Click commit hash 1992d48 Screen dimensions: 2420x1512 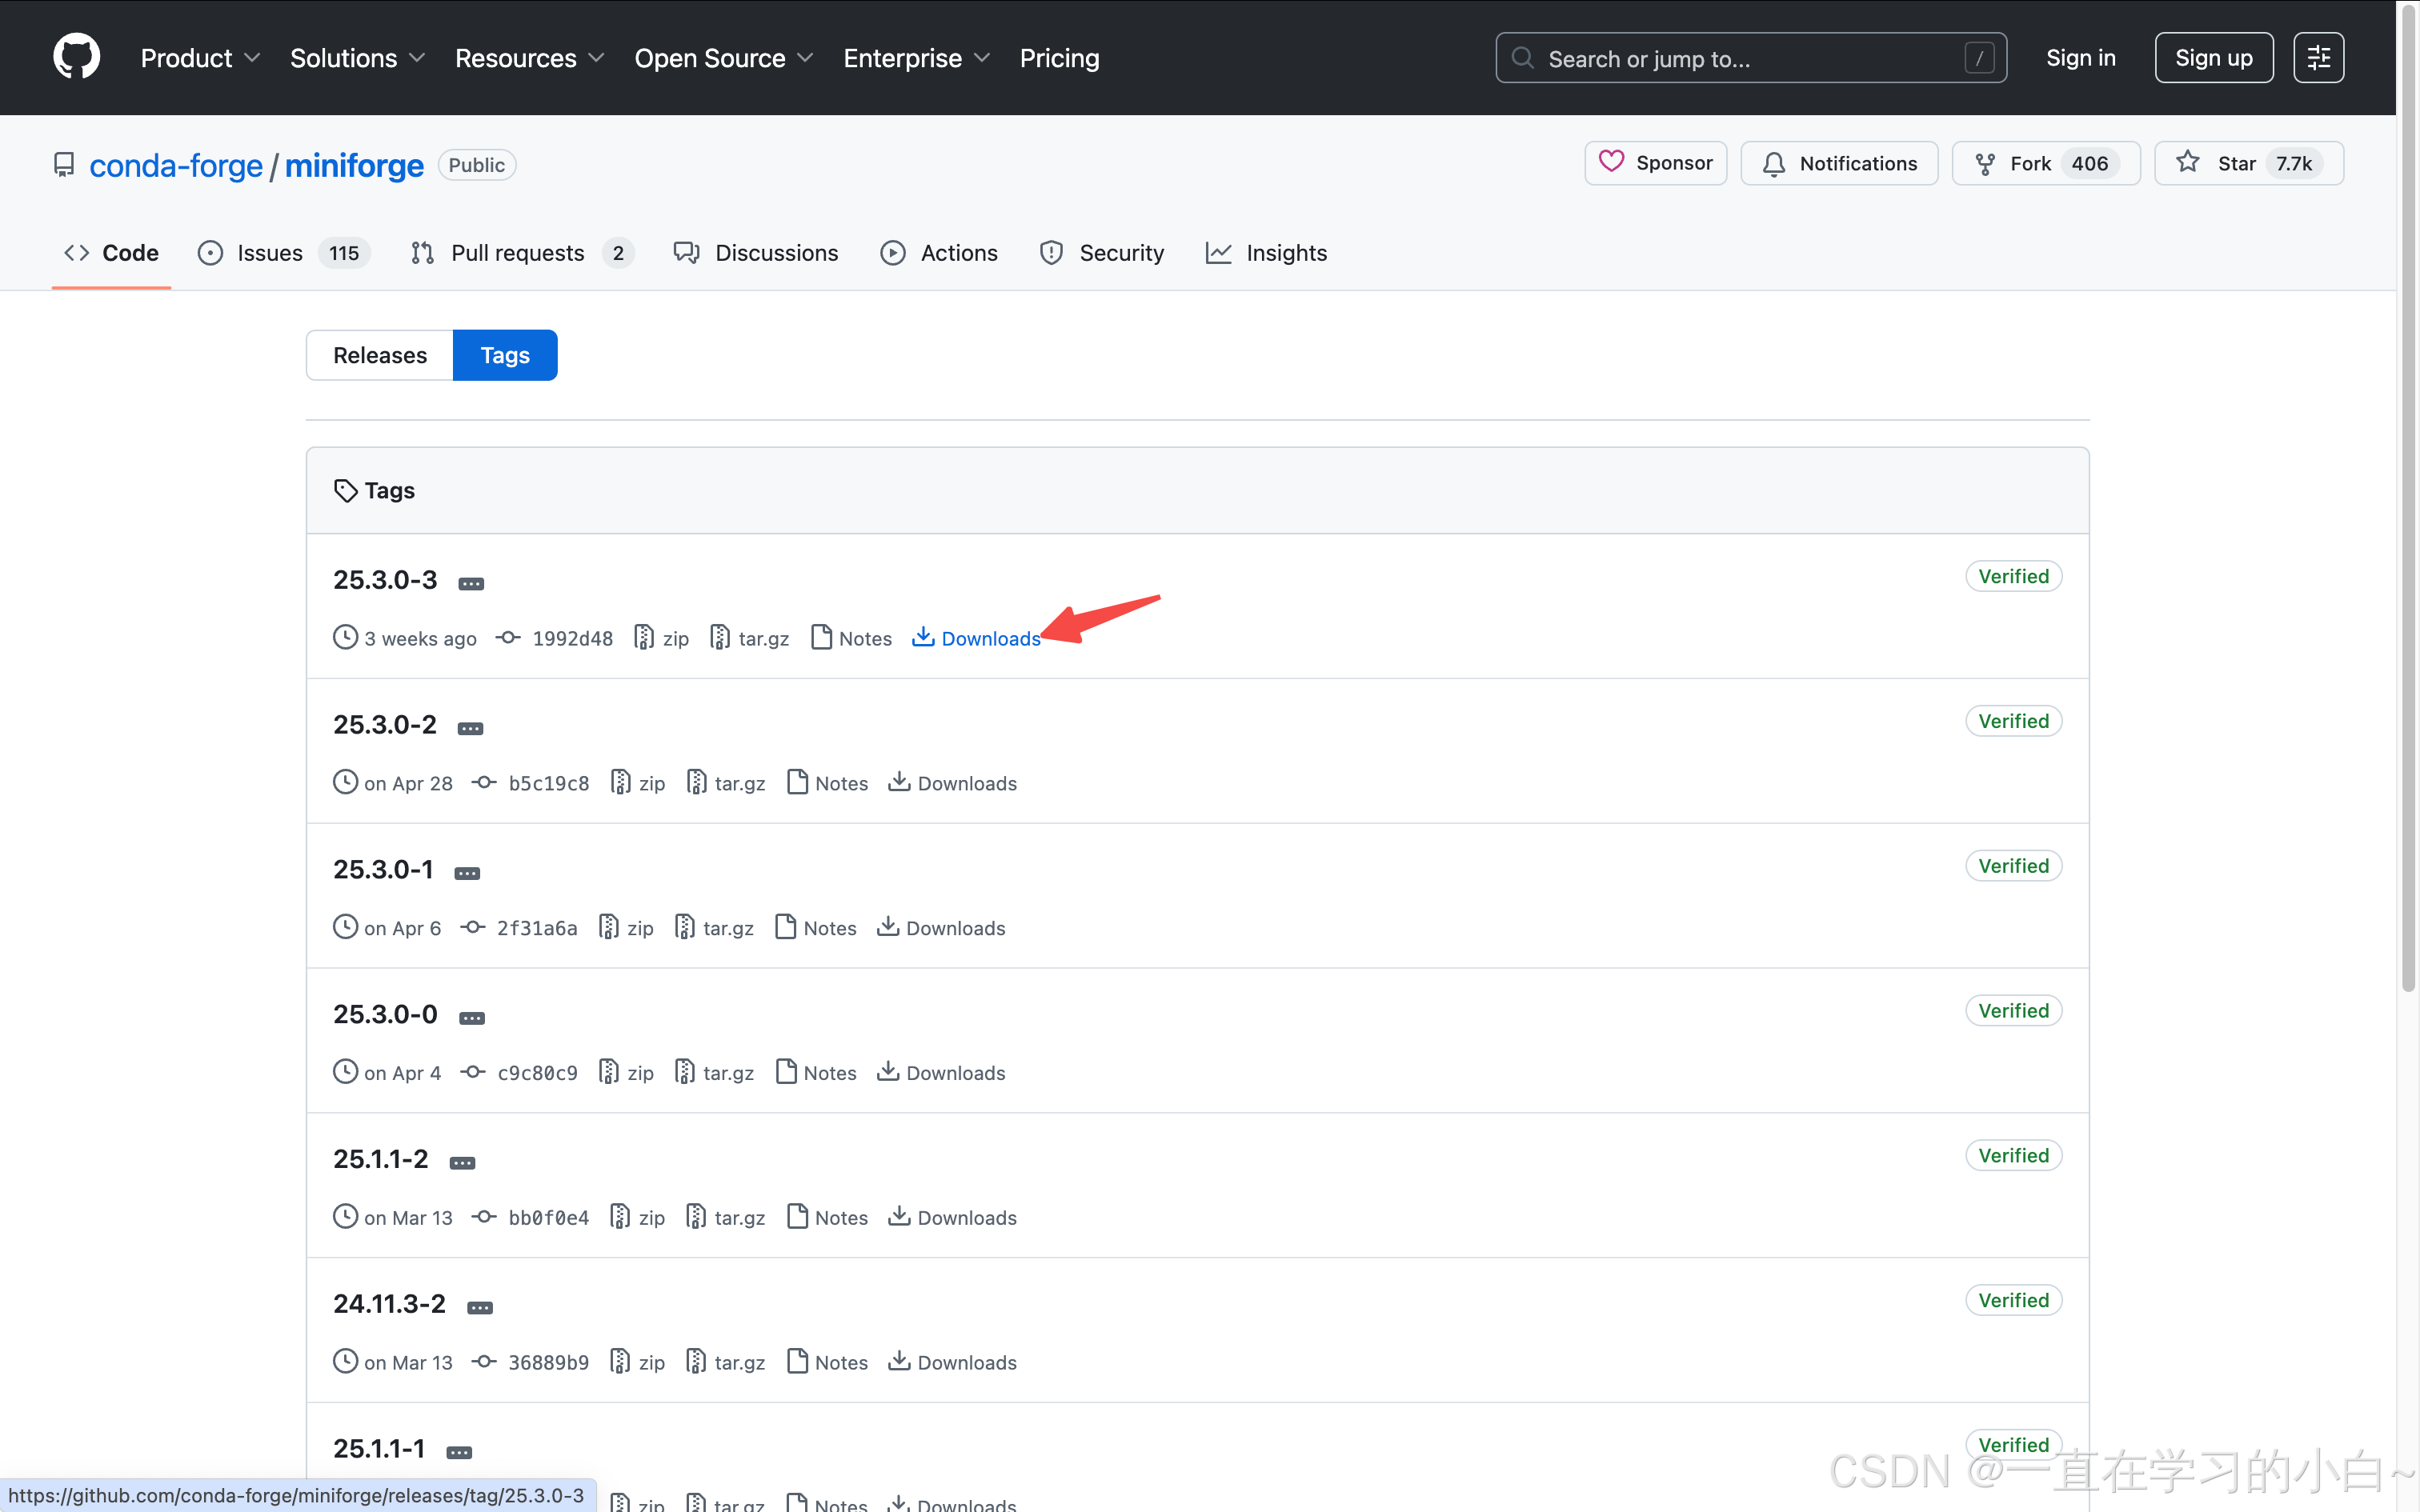(x=572, y=638)
